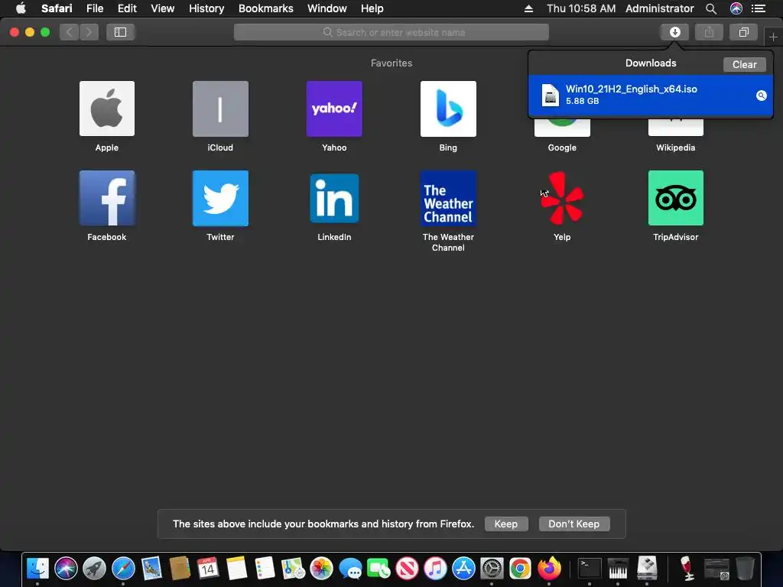Open System Preferences from the Dock
Viewport: 783px width, 587px height.
(x=492, y=568)
